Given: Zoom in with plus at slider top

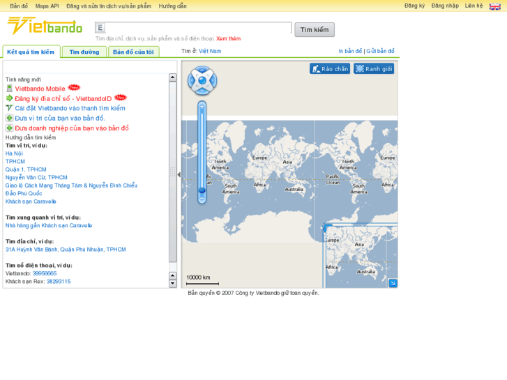Looking at the screenshot, I should click(202, 107).
